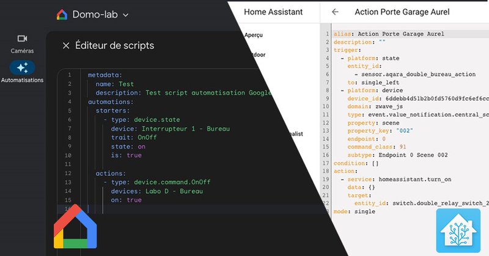Click 'type: event.value_notification.central_sc' line
This screenshot has width=489, height=256.
click(418, 114)
